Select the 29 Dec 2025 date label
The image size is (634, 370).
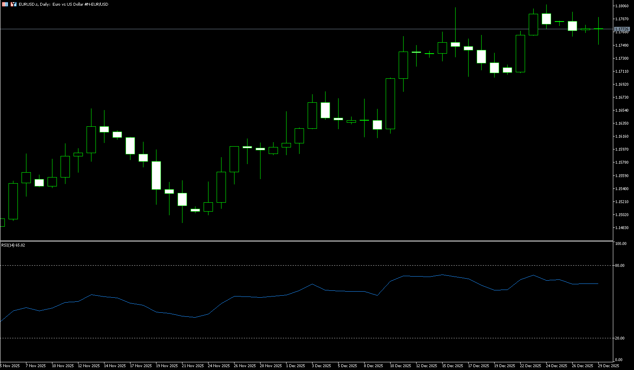(608, 366)
